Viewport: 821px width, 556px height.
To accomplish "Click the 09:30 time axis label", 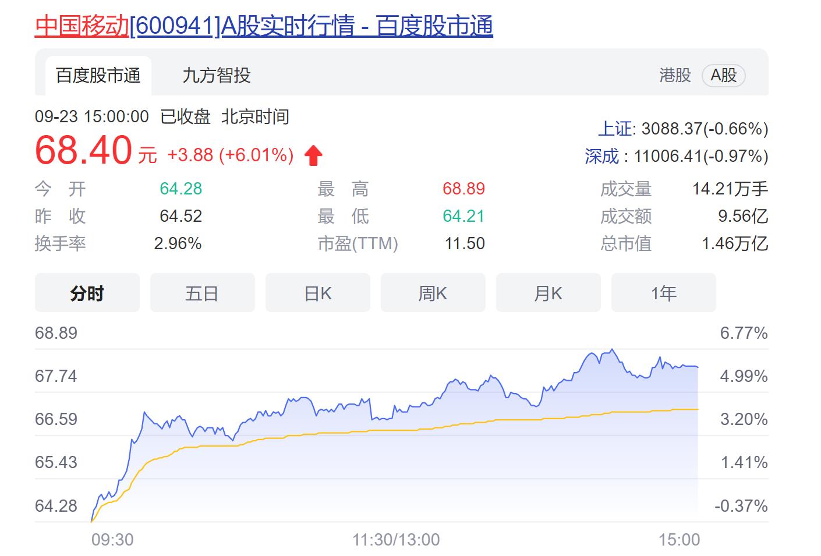I will [x=112, y=540].
